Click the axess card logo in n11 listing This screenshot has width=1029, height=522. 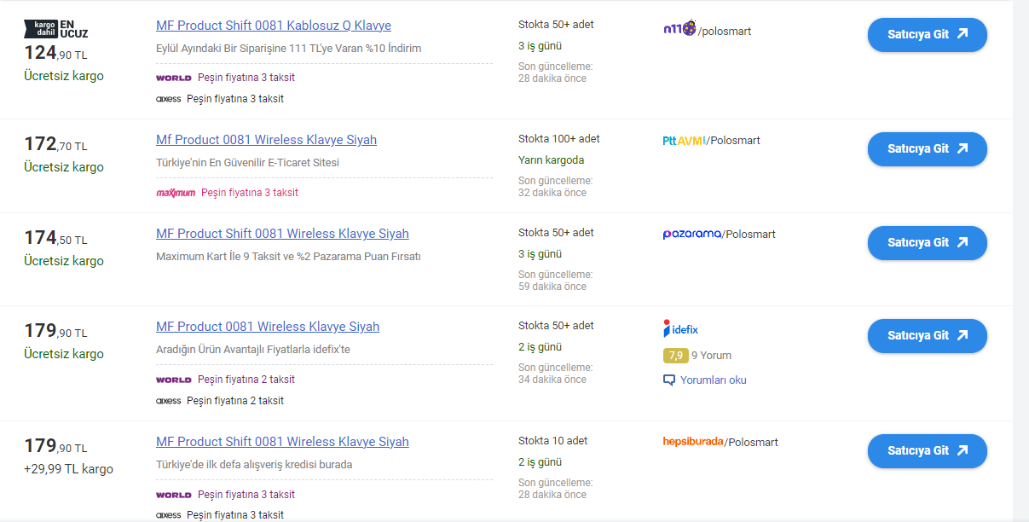point(169,99)
